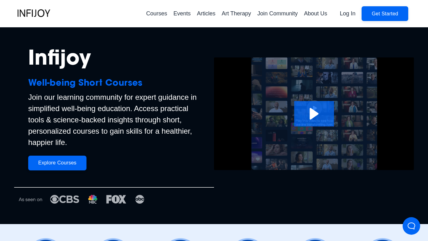
Task: Click the NBC peacock logo
Action: coord(93,199)
